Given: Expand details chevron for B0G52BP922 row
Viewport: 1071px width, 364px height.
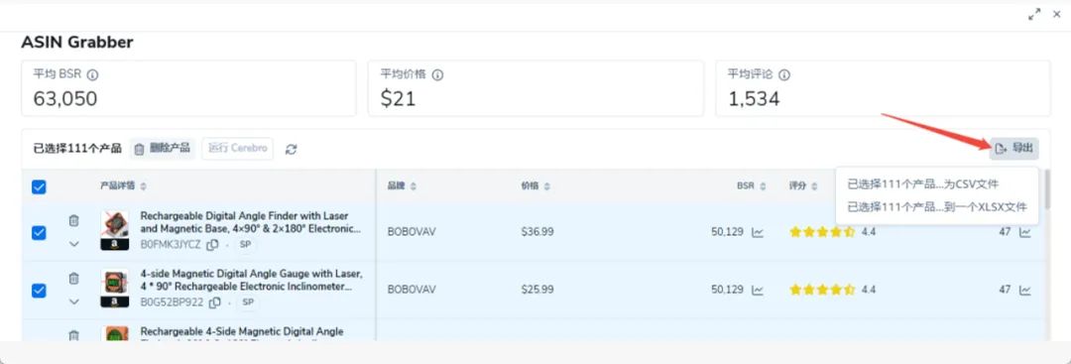Looking at the screenshot, I should click(x=74, y=302).
